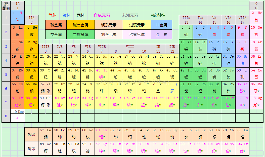Select the green 主族金属 legend swatch

pos(81,34)
